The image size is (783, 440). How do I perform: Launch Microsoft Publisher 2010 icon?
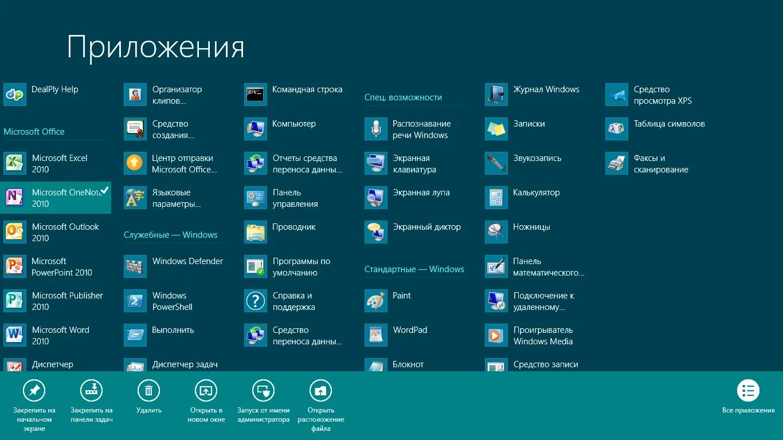(x=15, y=301)
